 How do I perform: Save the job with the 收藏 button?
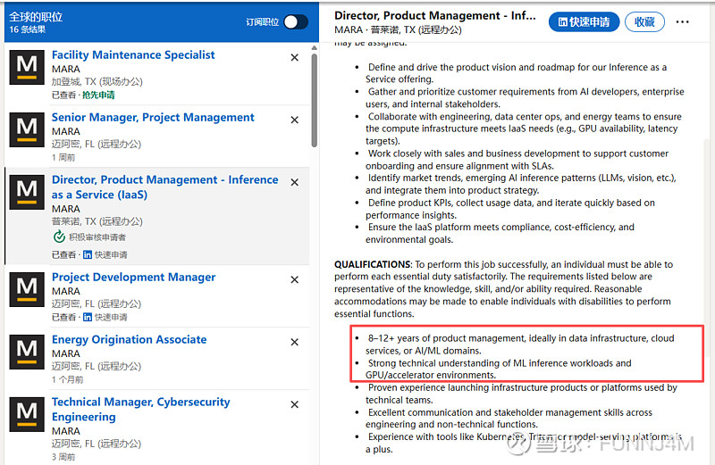tap(644, 21)
